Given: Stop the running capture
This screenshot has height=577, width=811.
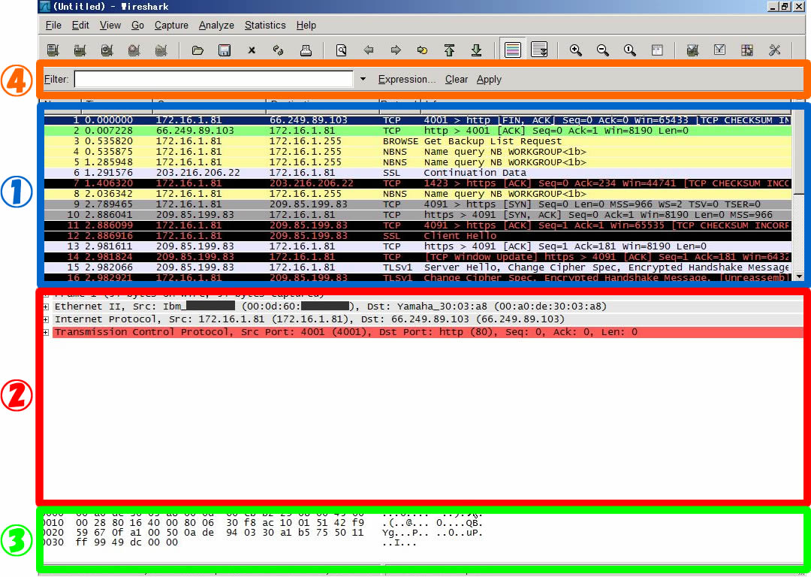Looking at the screenshot, I should coord(134,50).
